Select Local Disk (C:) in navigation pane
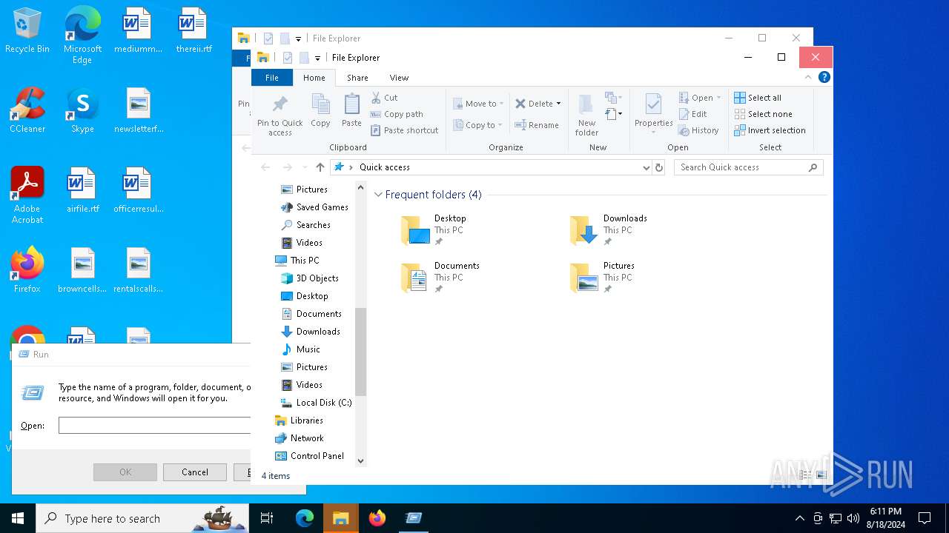This screenshot has width=949, height=533. (x=317, y=403)
